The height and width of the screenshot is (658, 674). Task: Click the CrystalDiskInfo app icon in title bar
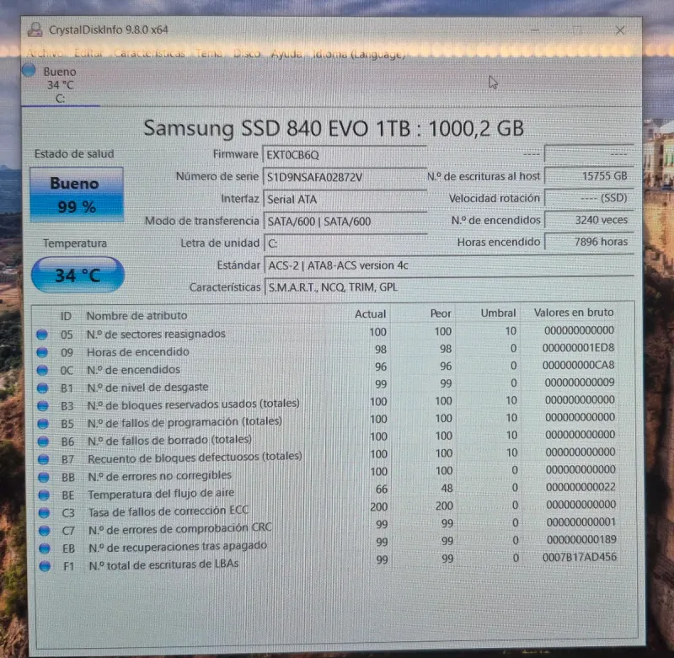[x=35, y=29]
